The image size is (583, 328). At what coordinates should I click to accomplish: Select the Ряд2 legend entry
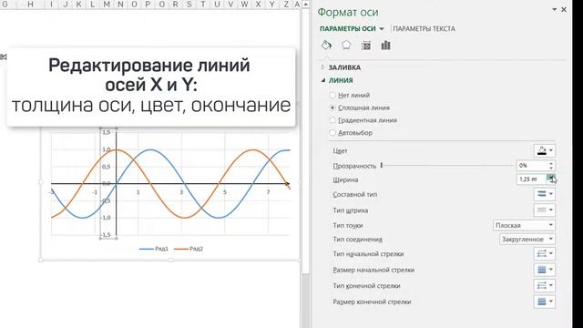click(189, 249)
